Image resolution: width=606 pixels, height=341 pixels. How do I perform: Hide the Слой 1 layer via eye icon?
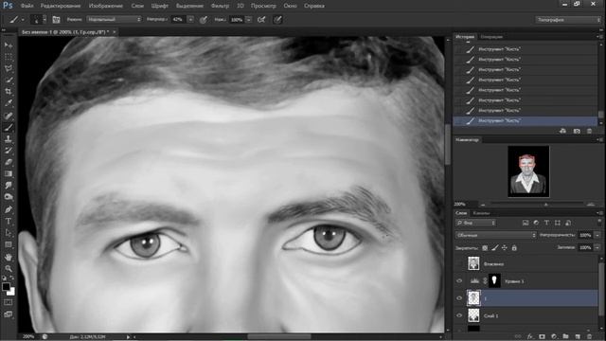tap(459, 315)
